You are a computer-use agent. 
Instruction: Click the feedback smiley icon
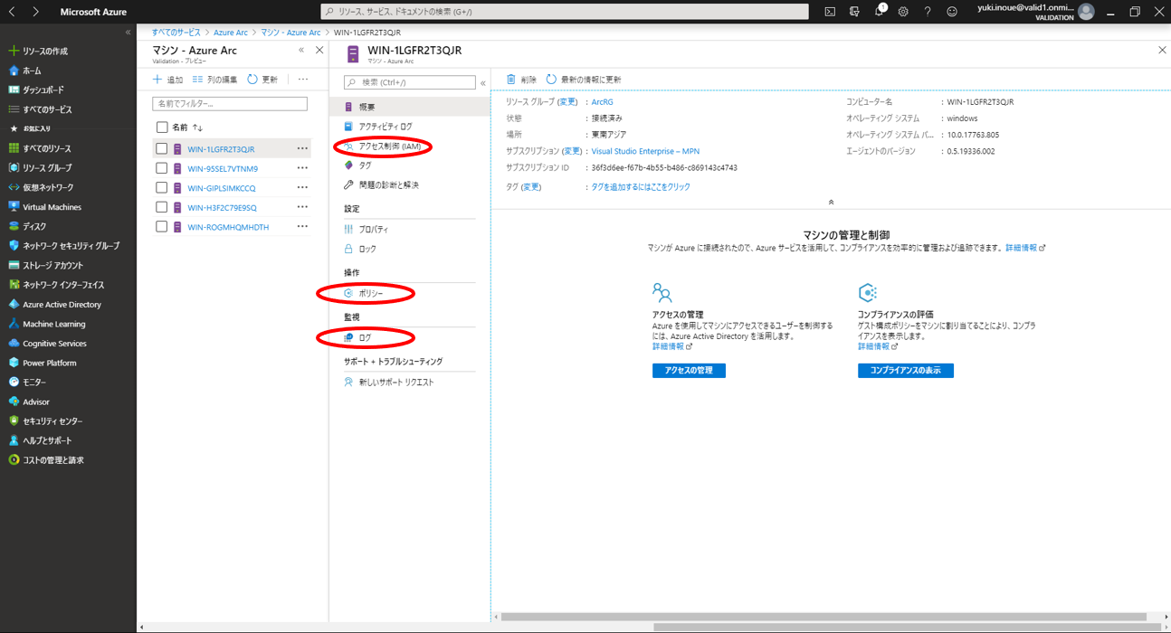click(952, 12)
